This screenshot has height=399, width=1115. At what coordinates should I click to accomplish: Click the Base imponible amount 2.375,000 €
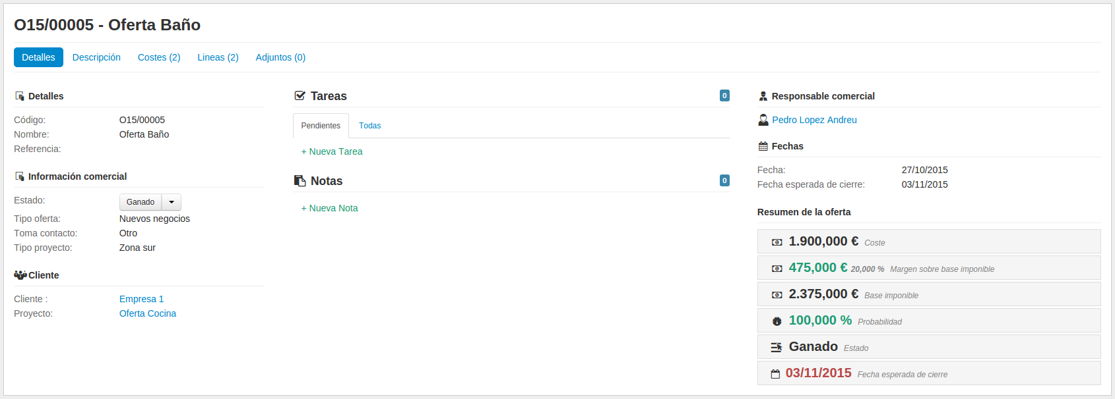coord(823,294)
